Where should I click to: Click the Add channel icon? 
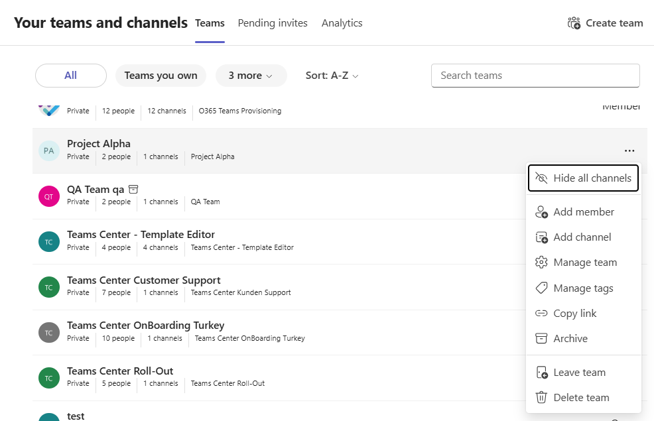point(541,237)
